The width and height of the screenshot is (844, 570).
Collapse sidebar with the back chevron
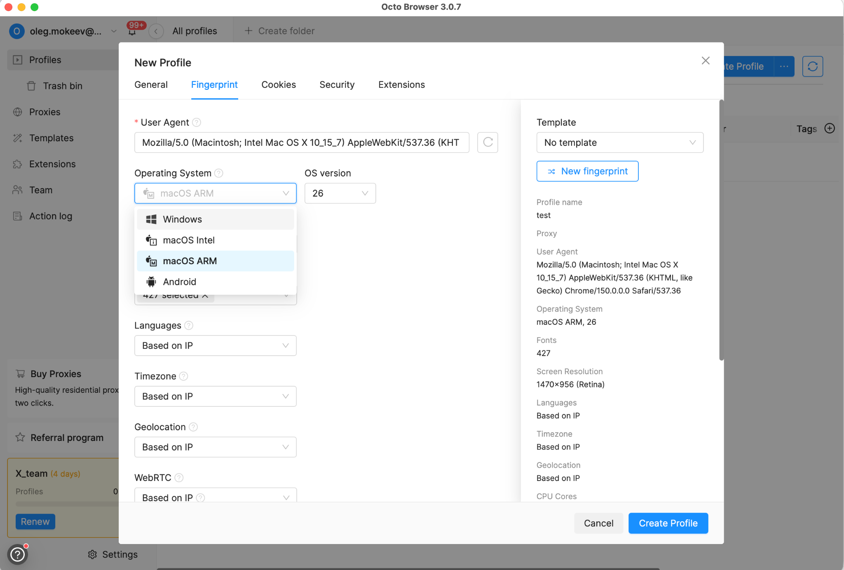(156, 31)
